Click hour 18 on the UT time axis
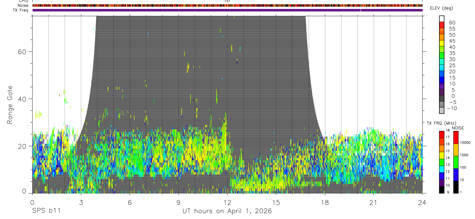475x219 pixels. click(x=325, y=202)
